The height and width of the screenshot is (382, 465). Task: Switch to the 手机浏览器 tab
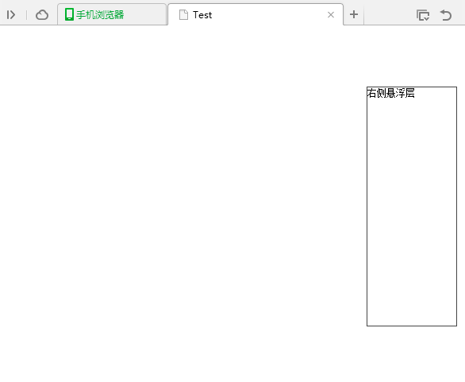tap(112, 14)
